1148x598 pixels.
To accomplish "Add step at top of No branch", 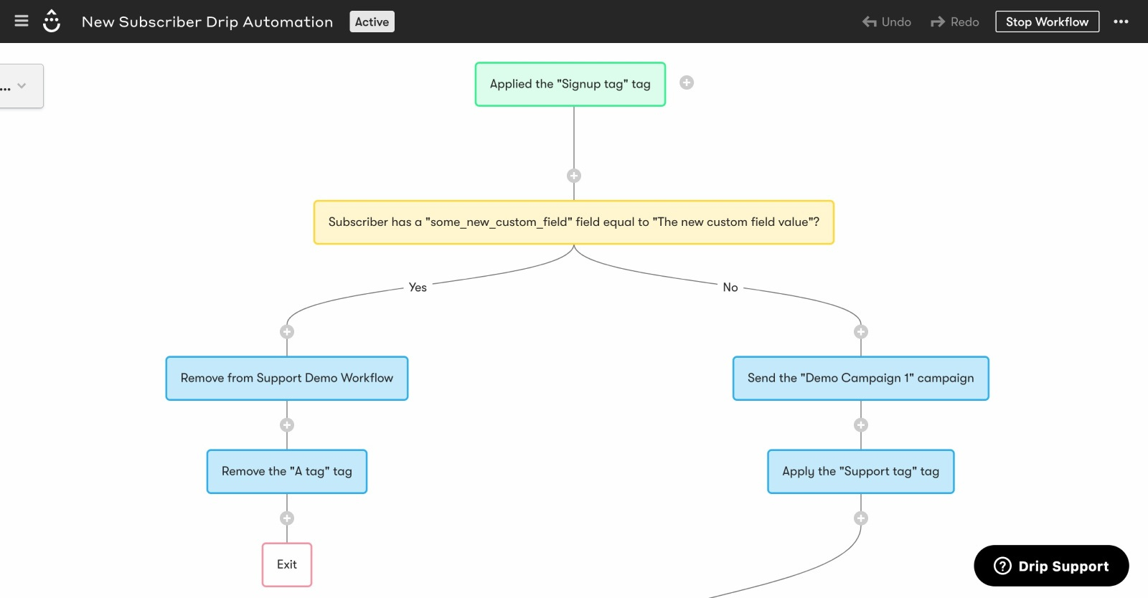I will [861, 331].
